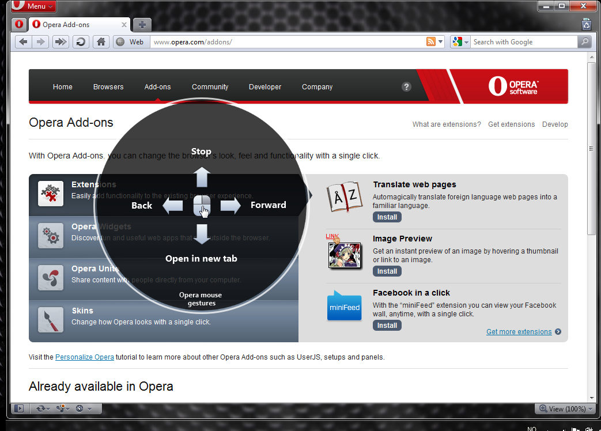
Task: Open the red Opera Menu dropdown
Action: click(x=34, y=6)
